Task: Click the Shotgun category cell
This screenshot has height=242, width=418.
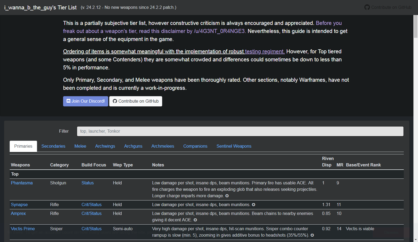Action: (58, 183)
